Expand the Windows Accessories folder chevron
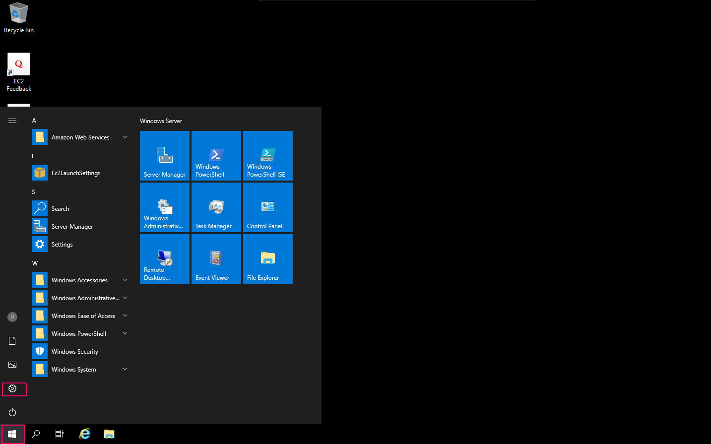 [125, 280]
